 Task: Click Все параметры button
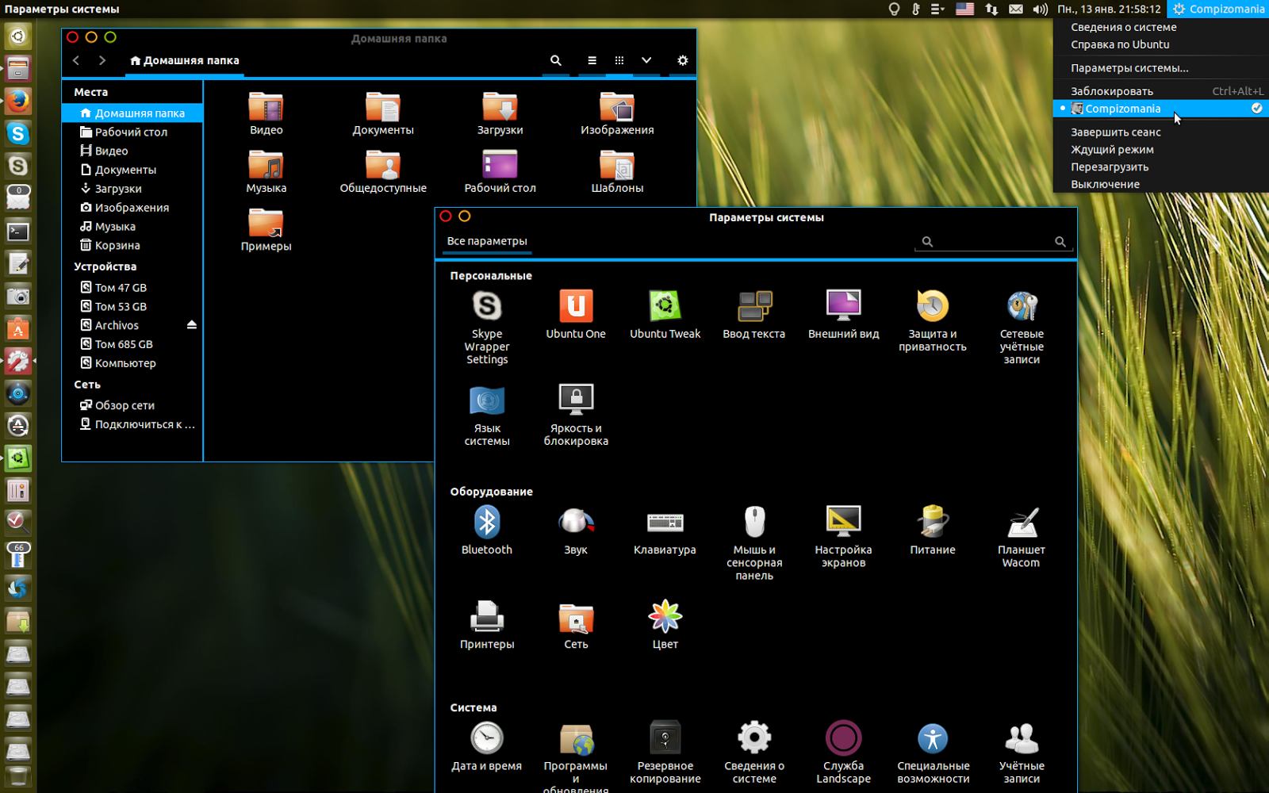(x=487, y=241)
